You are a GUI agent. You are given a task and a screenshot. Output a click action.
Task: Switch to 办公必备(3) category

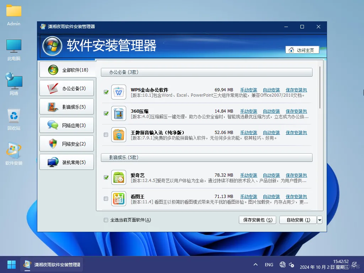tap(66, 88)
